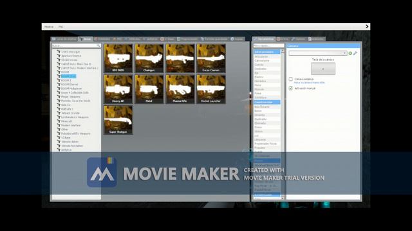412x231 pixels.
Task: Choose the Propiedades físicas tool
Action: [267, 144]
